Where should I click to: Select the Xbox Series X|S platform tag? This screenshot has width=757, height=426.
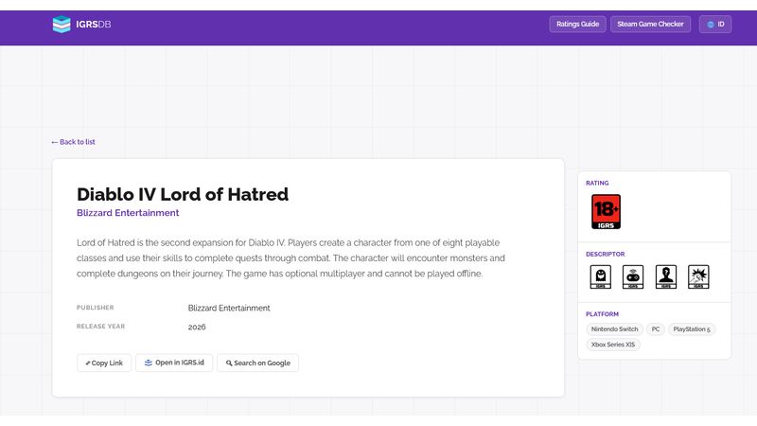(x=613, y=345)
